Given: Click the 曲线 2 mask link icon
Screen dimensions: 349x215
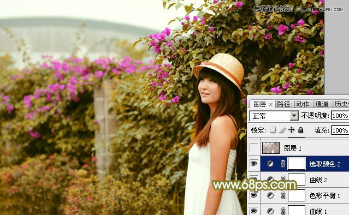Looking at the screenshot, I should (283, 179).
